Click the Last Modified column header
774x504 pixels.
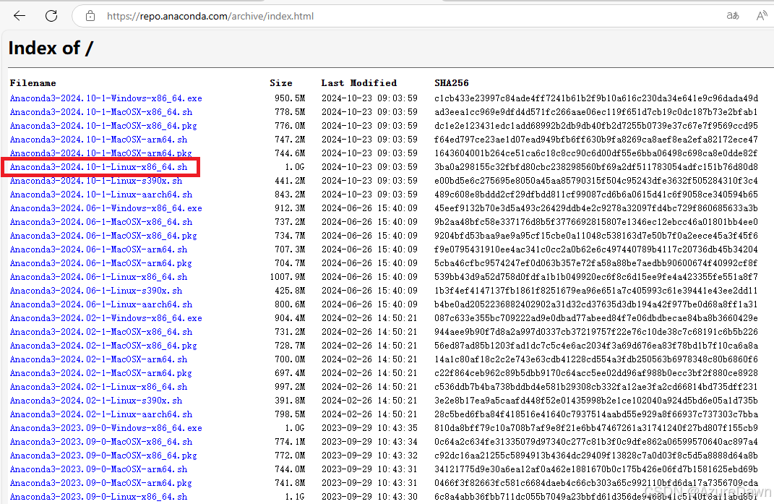pyautogui.click(x=359, y=83)
